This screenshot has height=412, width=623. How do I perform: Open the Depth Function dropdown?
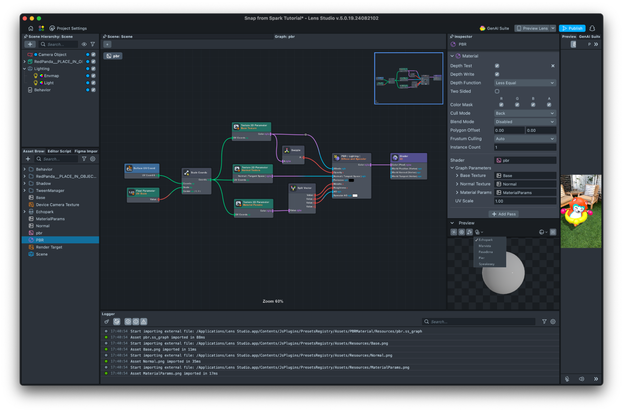[x=525, y=83]
